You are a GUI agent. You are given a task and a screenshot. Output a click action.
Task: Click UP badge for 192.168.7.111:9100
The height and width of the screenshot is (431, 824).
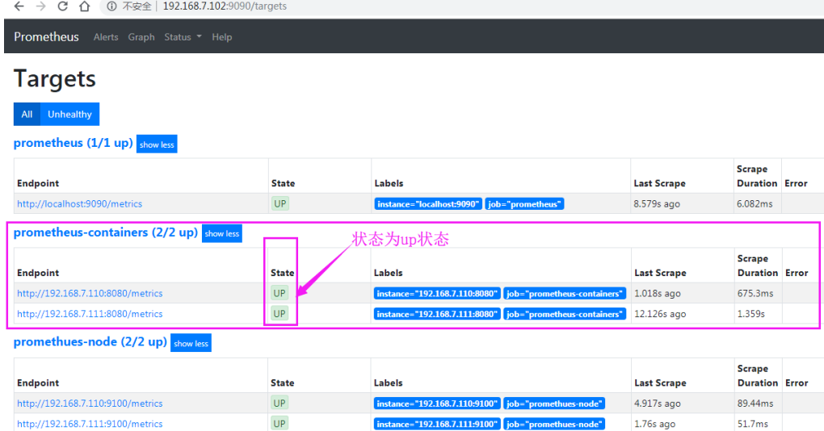pos(280,423)
